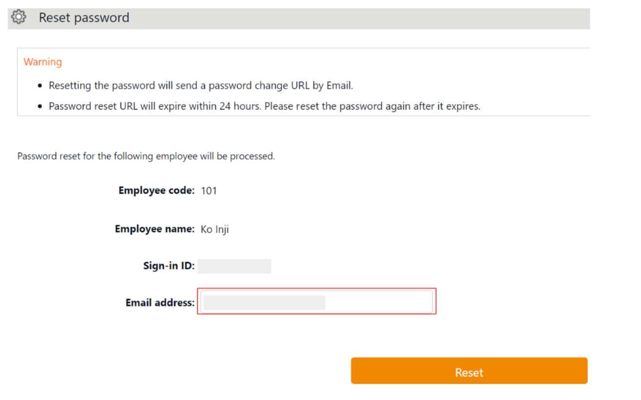Click the 'Password reset for the following employee' sentence

146,156
